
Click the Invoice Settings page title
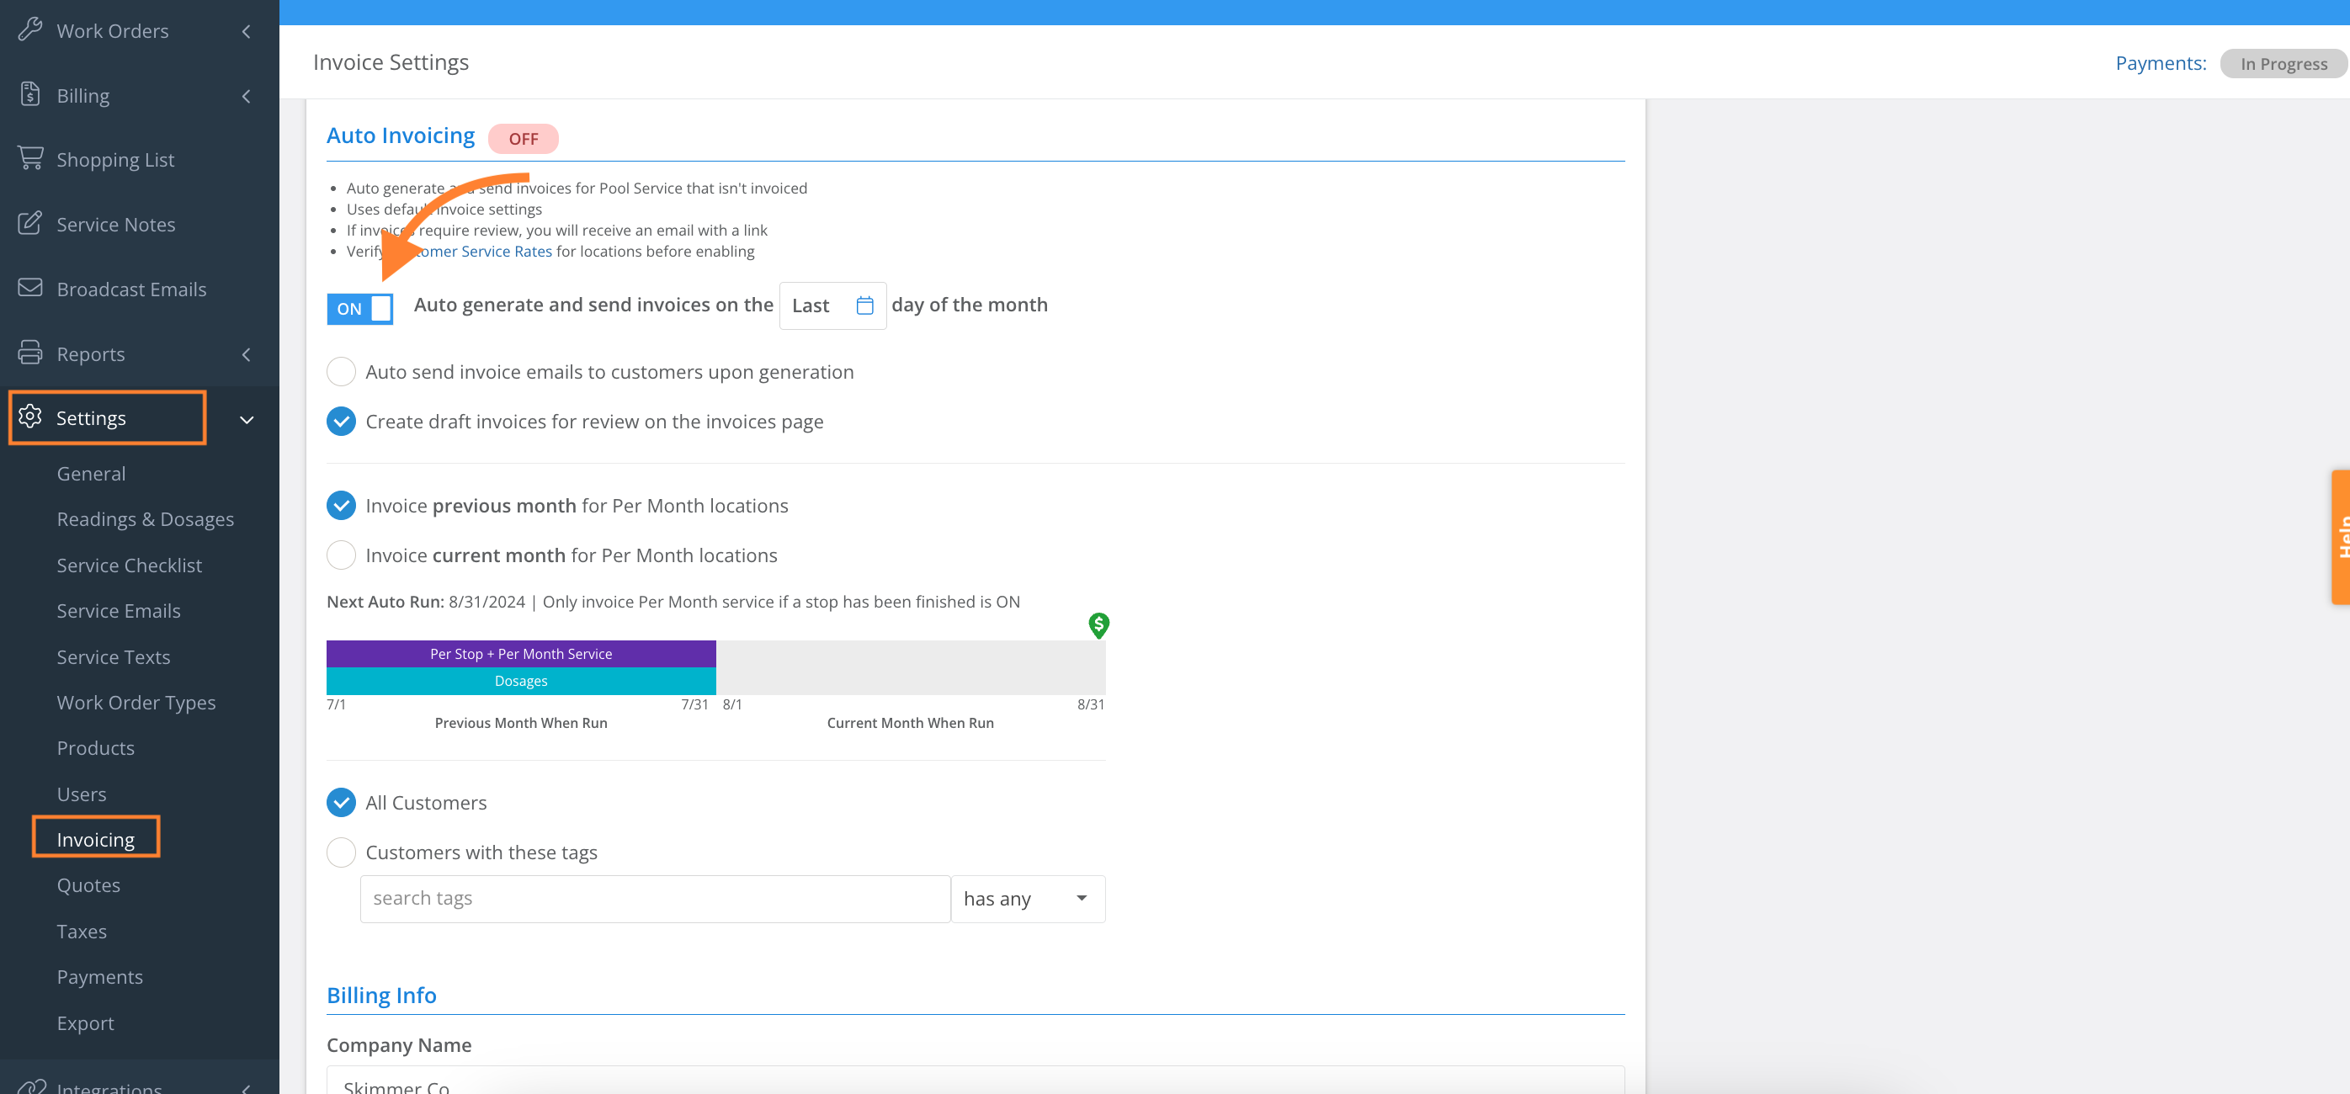pos(391,62)
